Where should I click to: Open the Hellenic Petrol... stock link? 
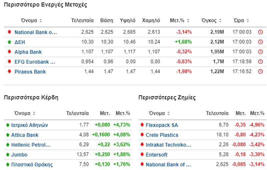pyautogui.click(x=31, y=145)
